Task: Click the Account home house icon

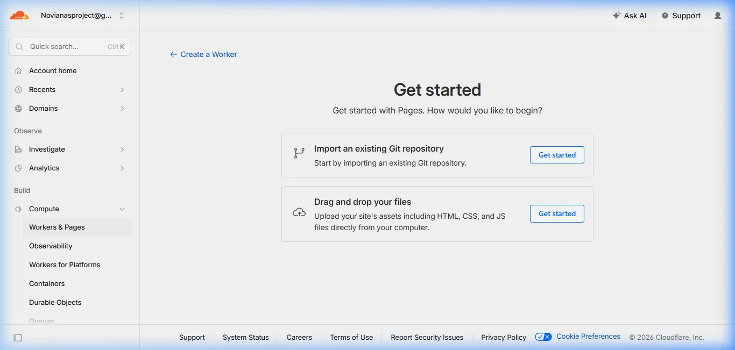Action: pos(18,71)
